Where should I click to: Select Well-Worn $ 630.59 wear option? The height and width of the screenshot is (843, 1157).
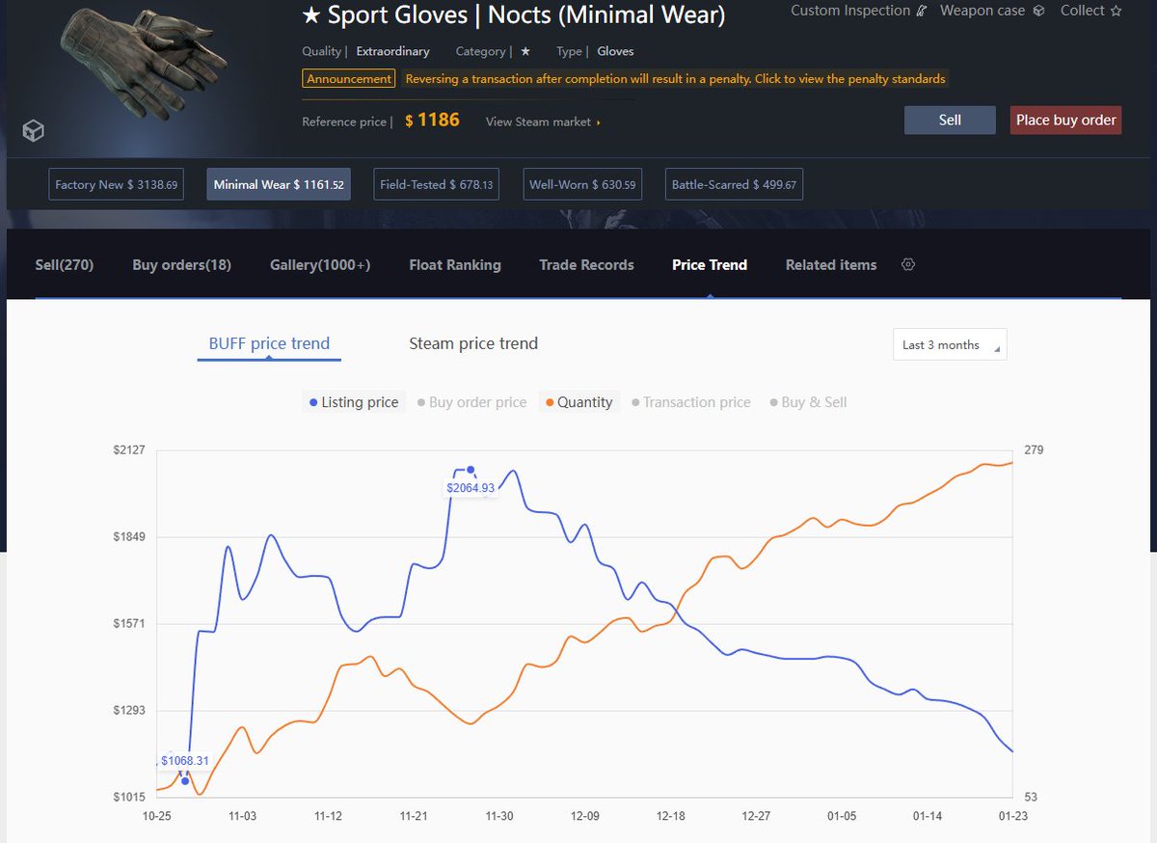click(582, 184)
